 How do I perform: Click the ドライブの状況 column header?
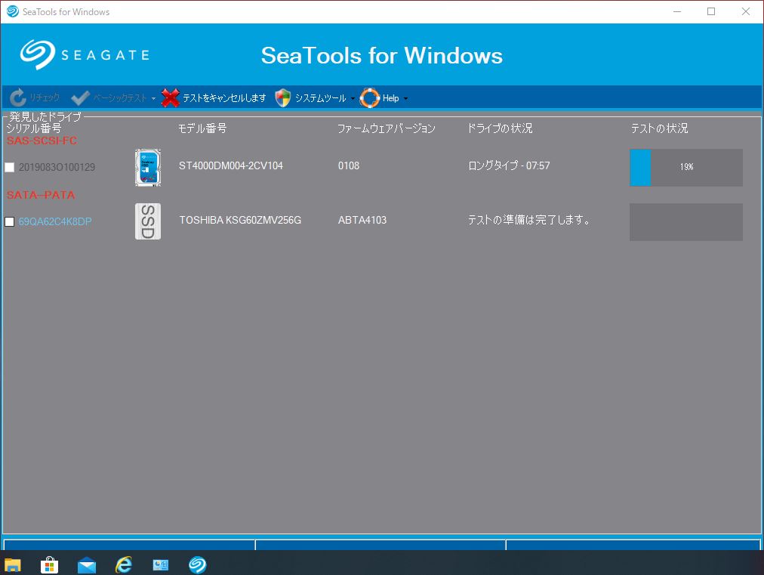pyautogui.click(x=500, y=128)
